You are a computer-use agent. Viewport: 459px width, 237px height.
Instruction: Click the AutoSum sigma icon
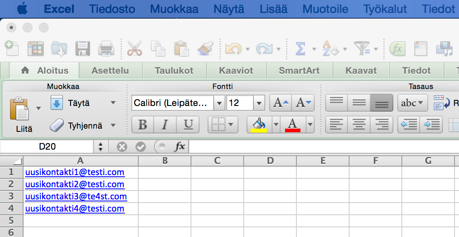click(300, 49)
